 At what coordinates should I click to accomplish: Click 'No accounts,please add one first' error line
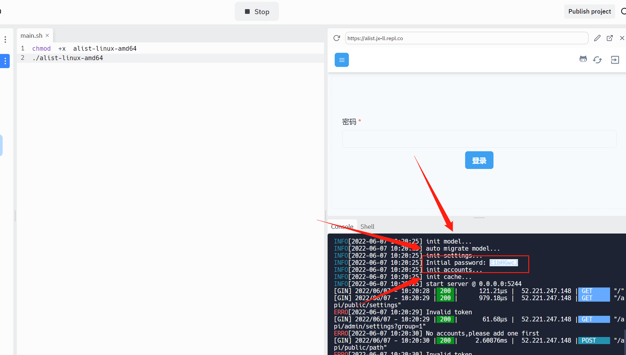tap(482, 333)
